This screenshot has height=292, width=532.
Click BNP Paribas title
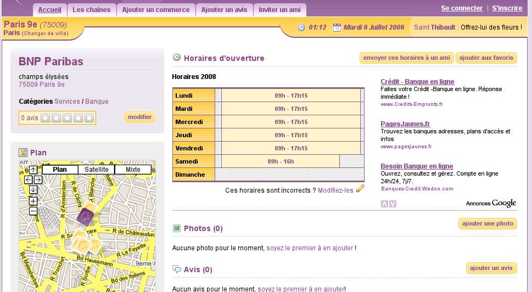pos(51,61)
